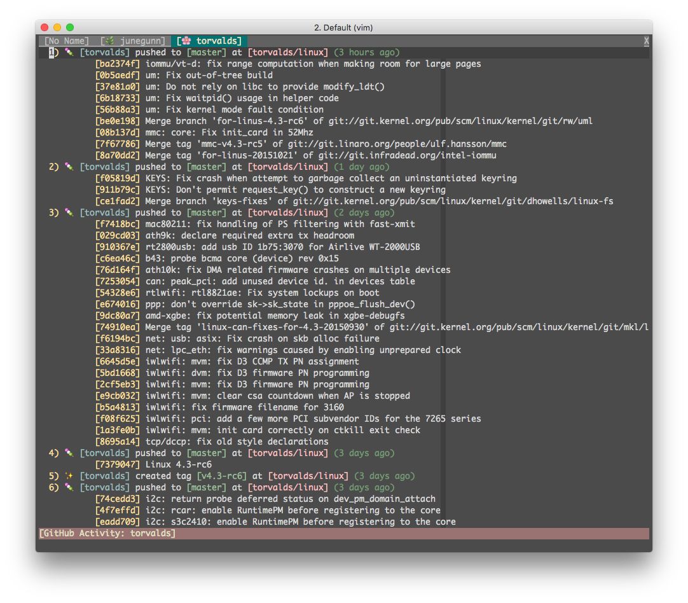688x603 pixels.
Task: Click the '[GitHub Activity: torvalds]' status line
Action: pos(344,533)
